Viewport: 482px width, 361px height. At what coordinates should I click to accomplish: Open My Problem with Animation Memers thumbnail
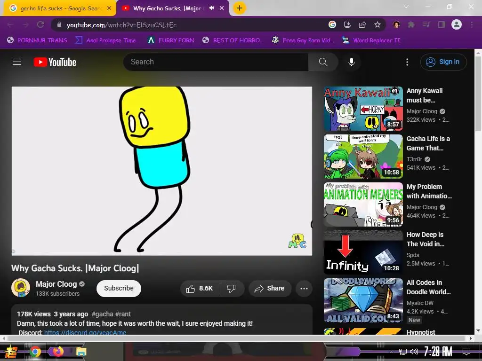(363, 204)
